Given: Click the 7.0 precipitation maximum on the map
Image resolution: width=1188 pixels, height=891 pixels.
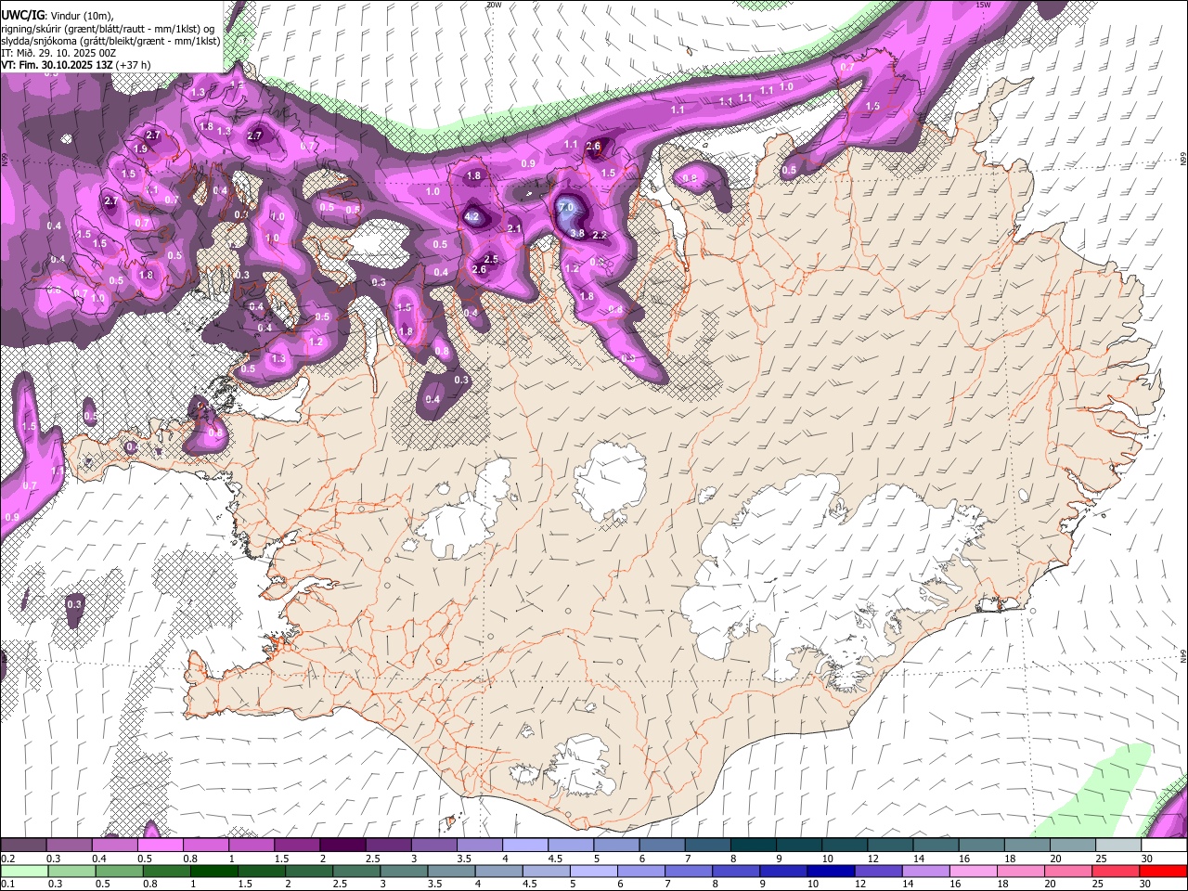Looking at the screenshot, I should [x=565, y=208].
